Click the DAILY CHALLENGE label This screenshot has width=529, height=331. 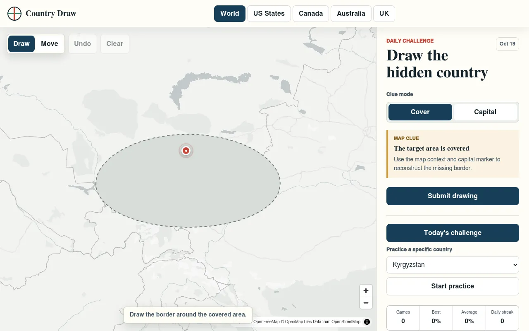point(410,41)
